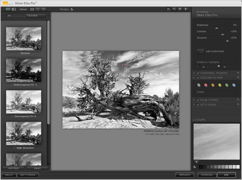Reset the Color Filter section
This screenshot has width=242, height=180.
pyautogui.click(x=238, y=78)
